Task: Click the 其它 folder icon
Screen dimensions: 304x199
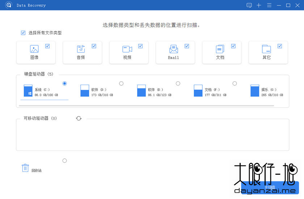Action: pos(266,49)
